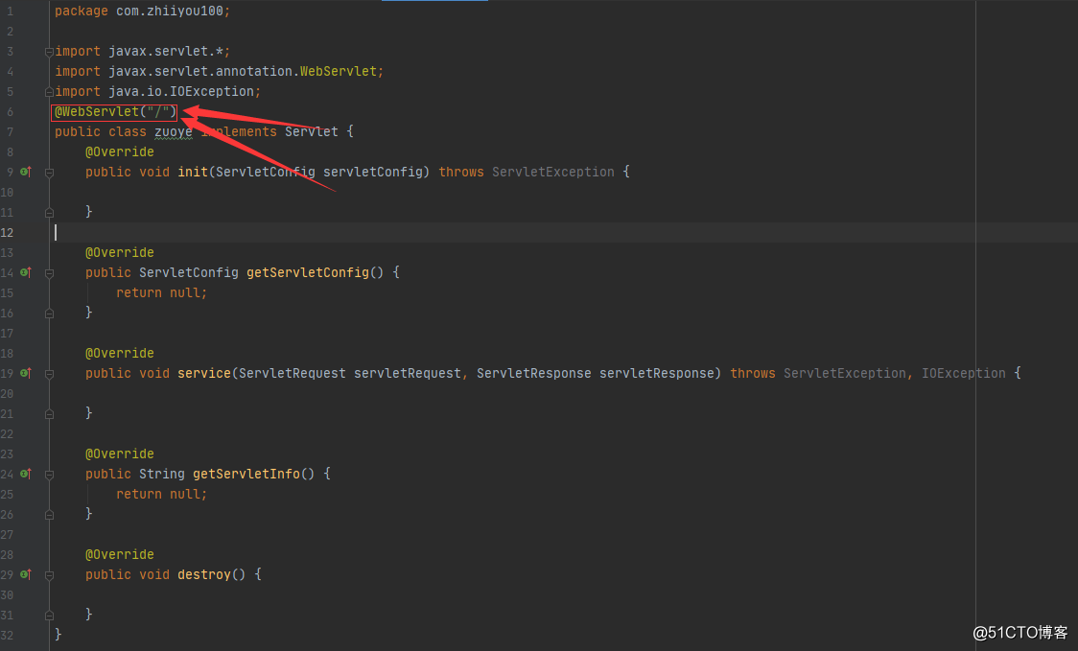Click the gutter icon beside getServletInfo

(x=26, y=474)
